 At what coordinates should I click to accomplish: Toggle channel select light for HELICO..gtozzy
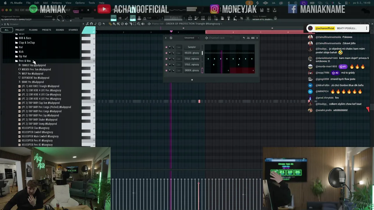pyautogui.click(x=202, y=53)
